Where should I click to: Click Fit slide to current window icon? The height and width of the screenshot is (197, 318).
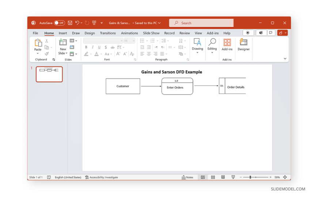coord(285,177)
